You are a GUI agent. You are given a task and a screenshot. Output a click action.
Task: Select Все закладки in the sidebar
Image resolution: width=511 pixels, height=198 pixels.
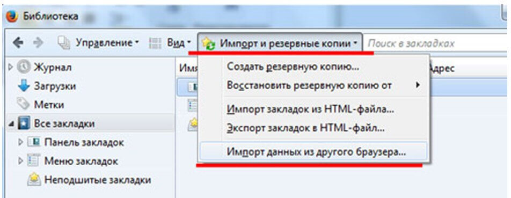[x=64, y=124]
